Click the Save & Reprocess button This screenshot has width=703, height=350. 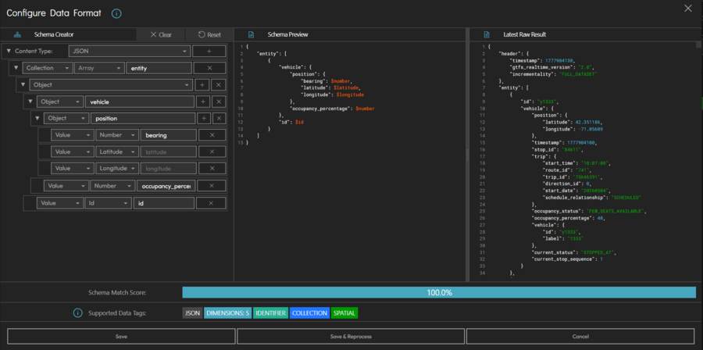351,336
